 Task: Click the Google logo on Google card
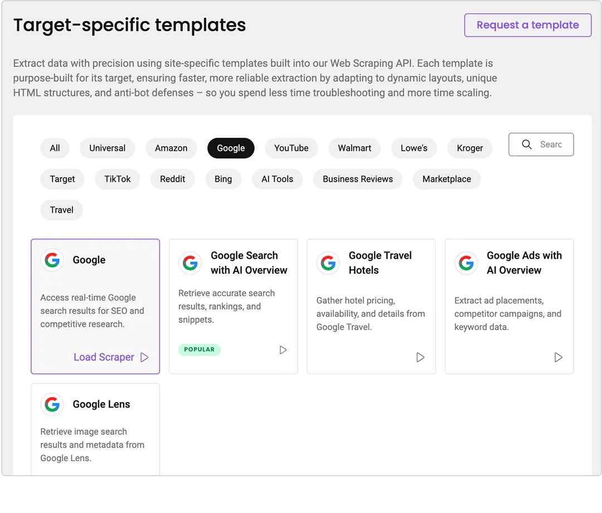52,260
